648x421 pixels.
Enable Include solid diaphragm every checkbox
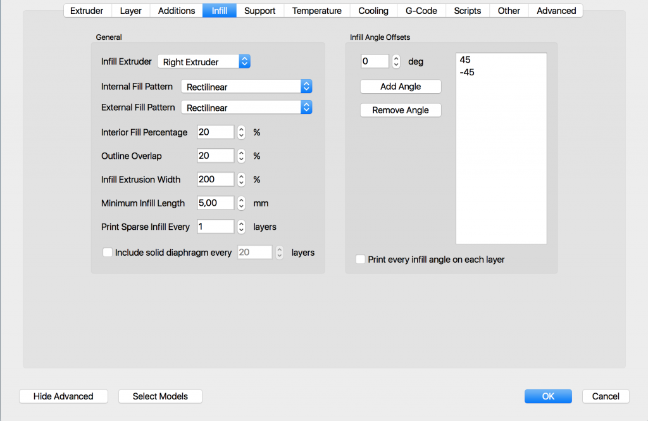(108, 252)
